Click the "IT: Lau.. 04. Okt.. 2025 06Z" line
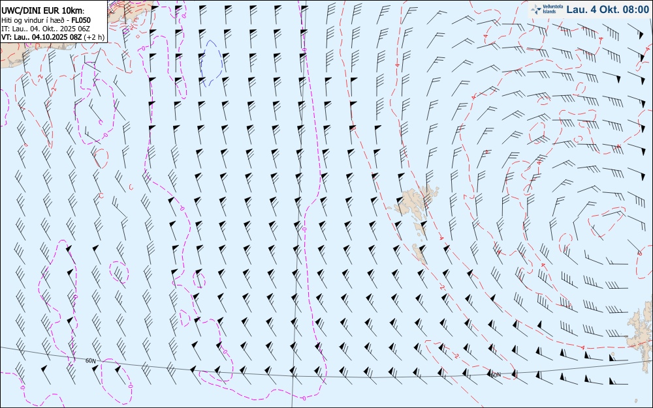Image resolution: width=653 pixels, height=408 pixels. click(44, 29)
